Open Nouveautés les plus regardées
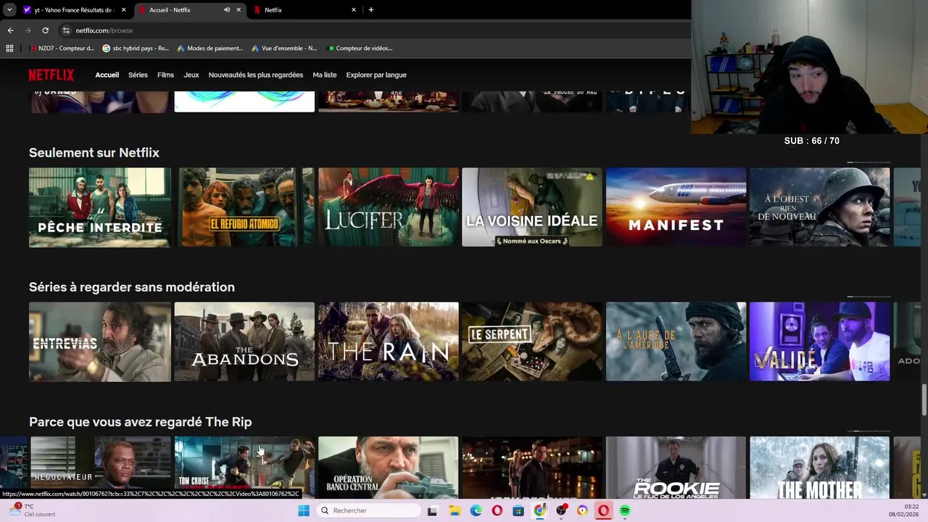 point(256,75)
